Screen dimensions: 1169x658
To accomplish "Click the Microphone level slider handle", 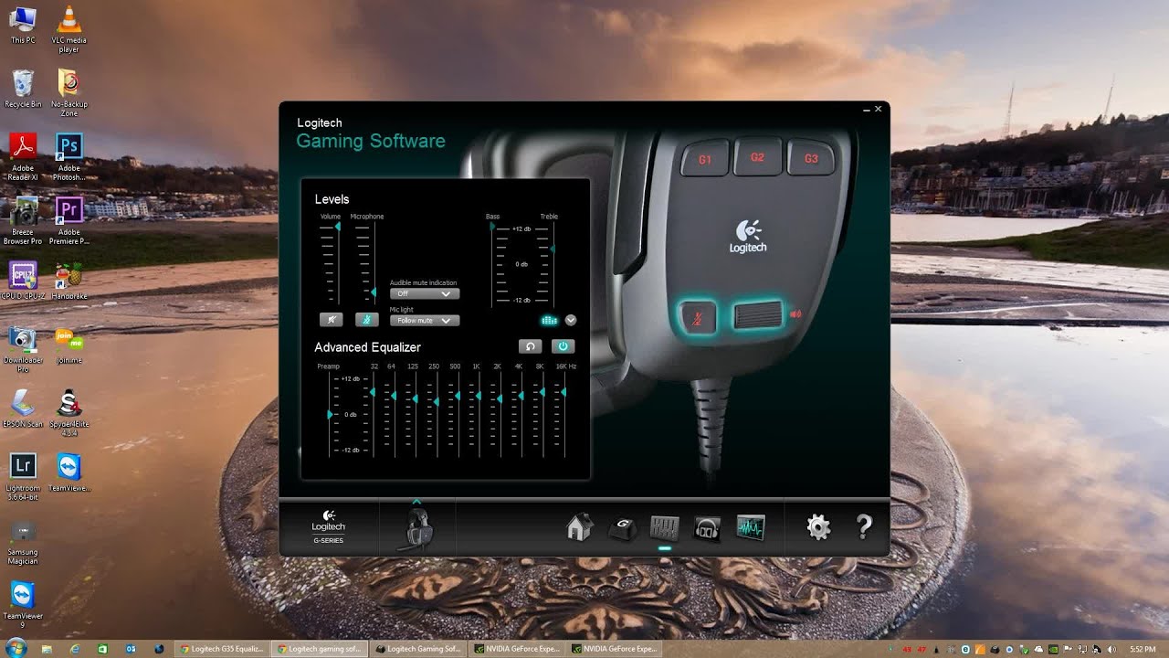I will coord(373,292).
